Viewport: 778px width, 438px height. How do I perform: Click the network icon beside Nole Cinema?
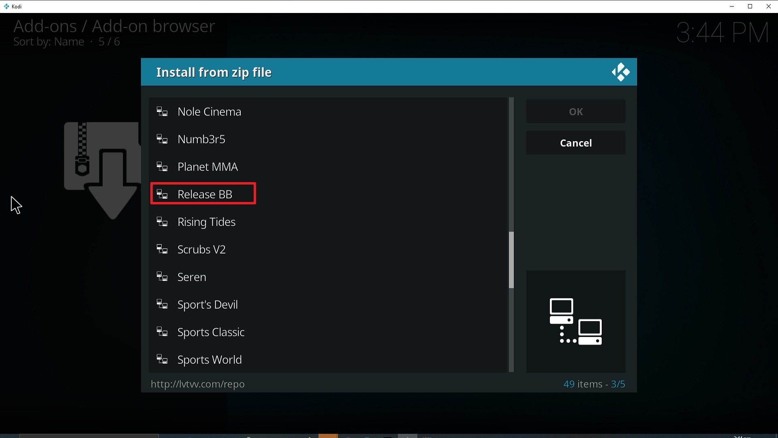[162, 112]
